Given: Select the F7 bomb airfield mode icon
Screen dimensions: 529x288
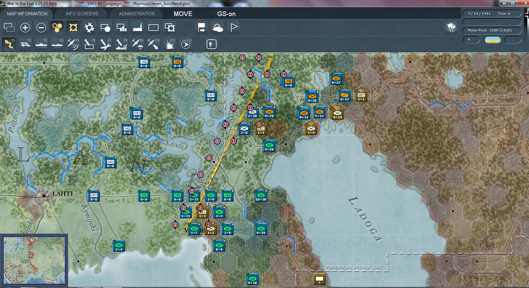Looking at the screenshot, I should (105, 44).
